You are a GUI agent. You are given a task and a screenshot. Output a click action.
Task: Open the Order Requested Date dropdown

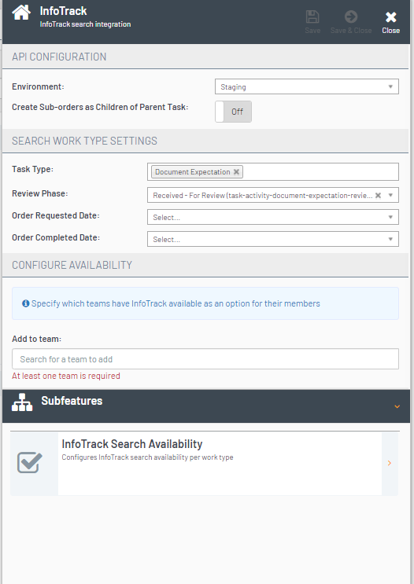point(273,217)
